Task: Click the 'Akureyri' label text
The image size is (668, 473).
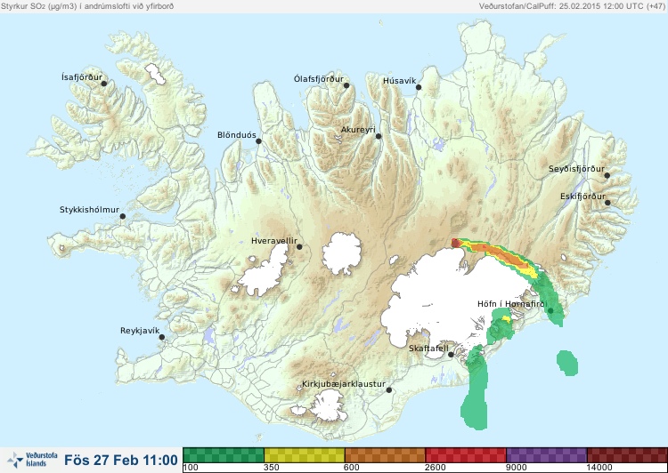Action: [358, 130]
